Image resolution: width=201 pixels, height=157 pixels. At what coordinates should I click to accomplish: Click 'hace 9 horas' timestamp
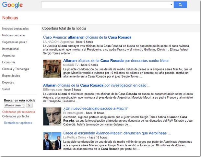(85, 42)
